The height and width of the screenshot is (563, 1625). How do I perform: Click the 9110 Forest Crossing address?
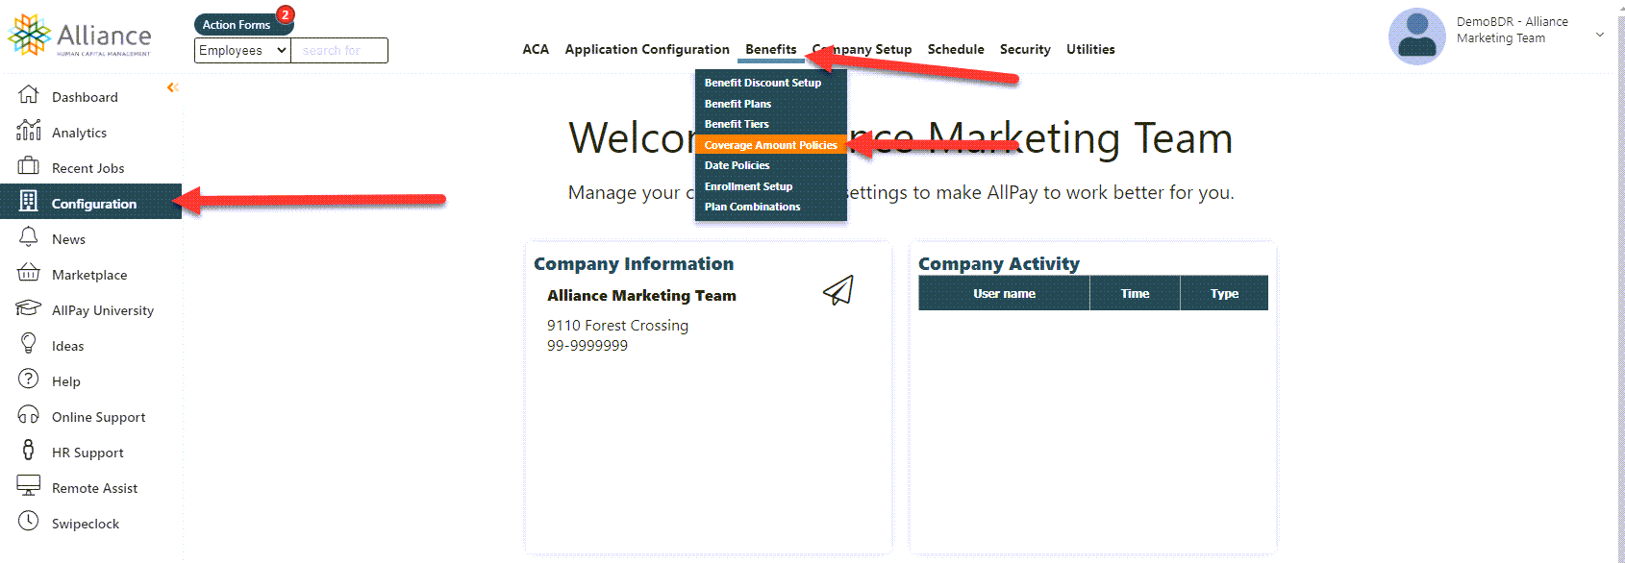tap(617, 326)
